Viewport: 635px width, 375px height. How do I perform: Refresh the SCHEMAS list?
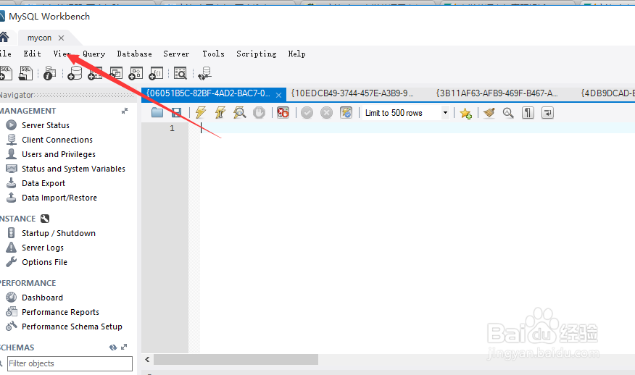point(113,347)
